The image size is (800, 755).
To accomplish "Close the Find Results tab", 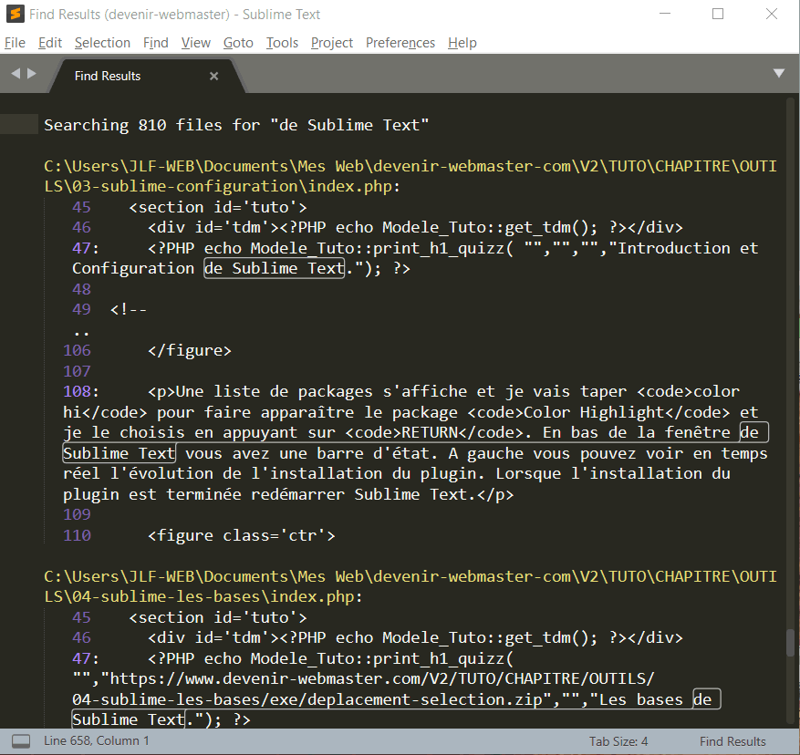I will pos(213,76).
